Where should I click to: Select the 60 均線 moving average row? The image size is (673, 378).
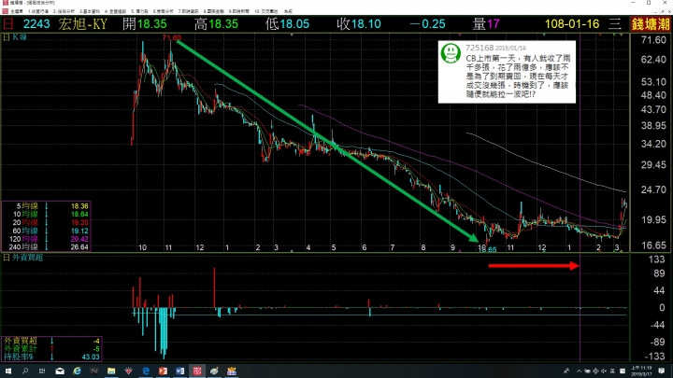click(46, 231)
